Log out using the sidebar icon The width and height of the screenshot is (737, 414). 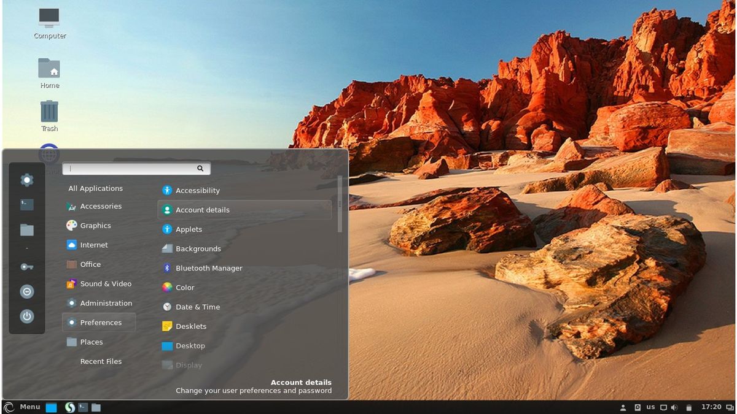[x=26, y=291]
